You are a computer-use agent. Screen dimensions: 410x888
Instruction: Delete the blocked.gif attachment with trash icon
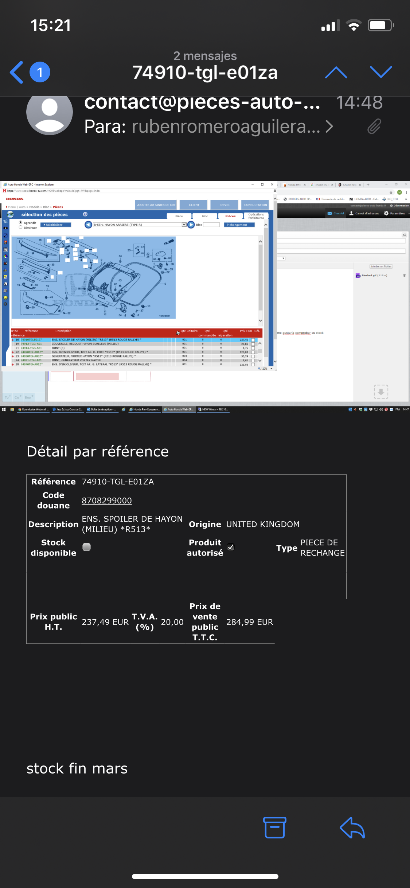(x=405, y=275)
